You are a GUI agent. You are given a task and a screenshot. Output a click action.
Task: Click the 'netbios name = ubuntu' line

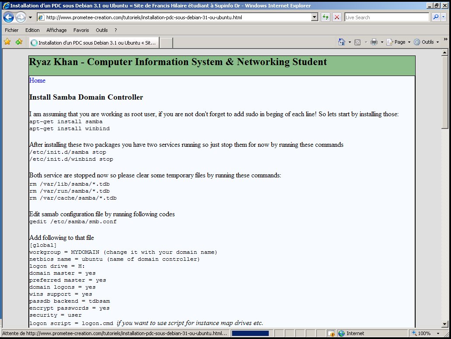pos(114,259)
